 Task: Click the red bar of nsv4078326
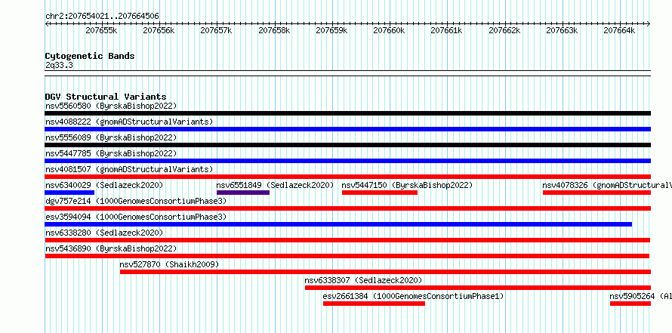(x=596, y=193)
